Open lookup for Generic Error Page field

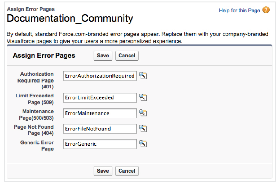[x=143, y=144]
